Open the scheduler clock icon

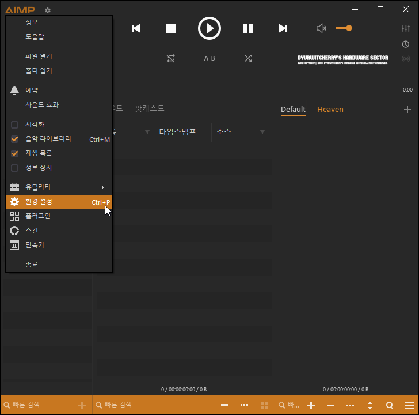[406, 44]
